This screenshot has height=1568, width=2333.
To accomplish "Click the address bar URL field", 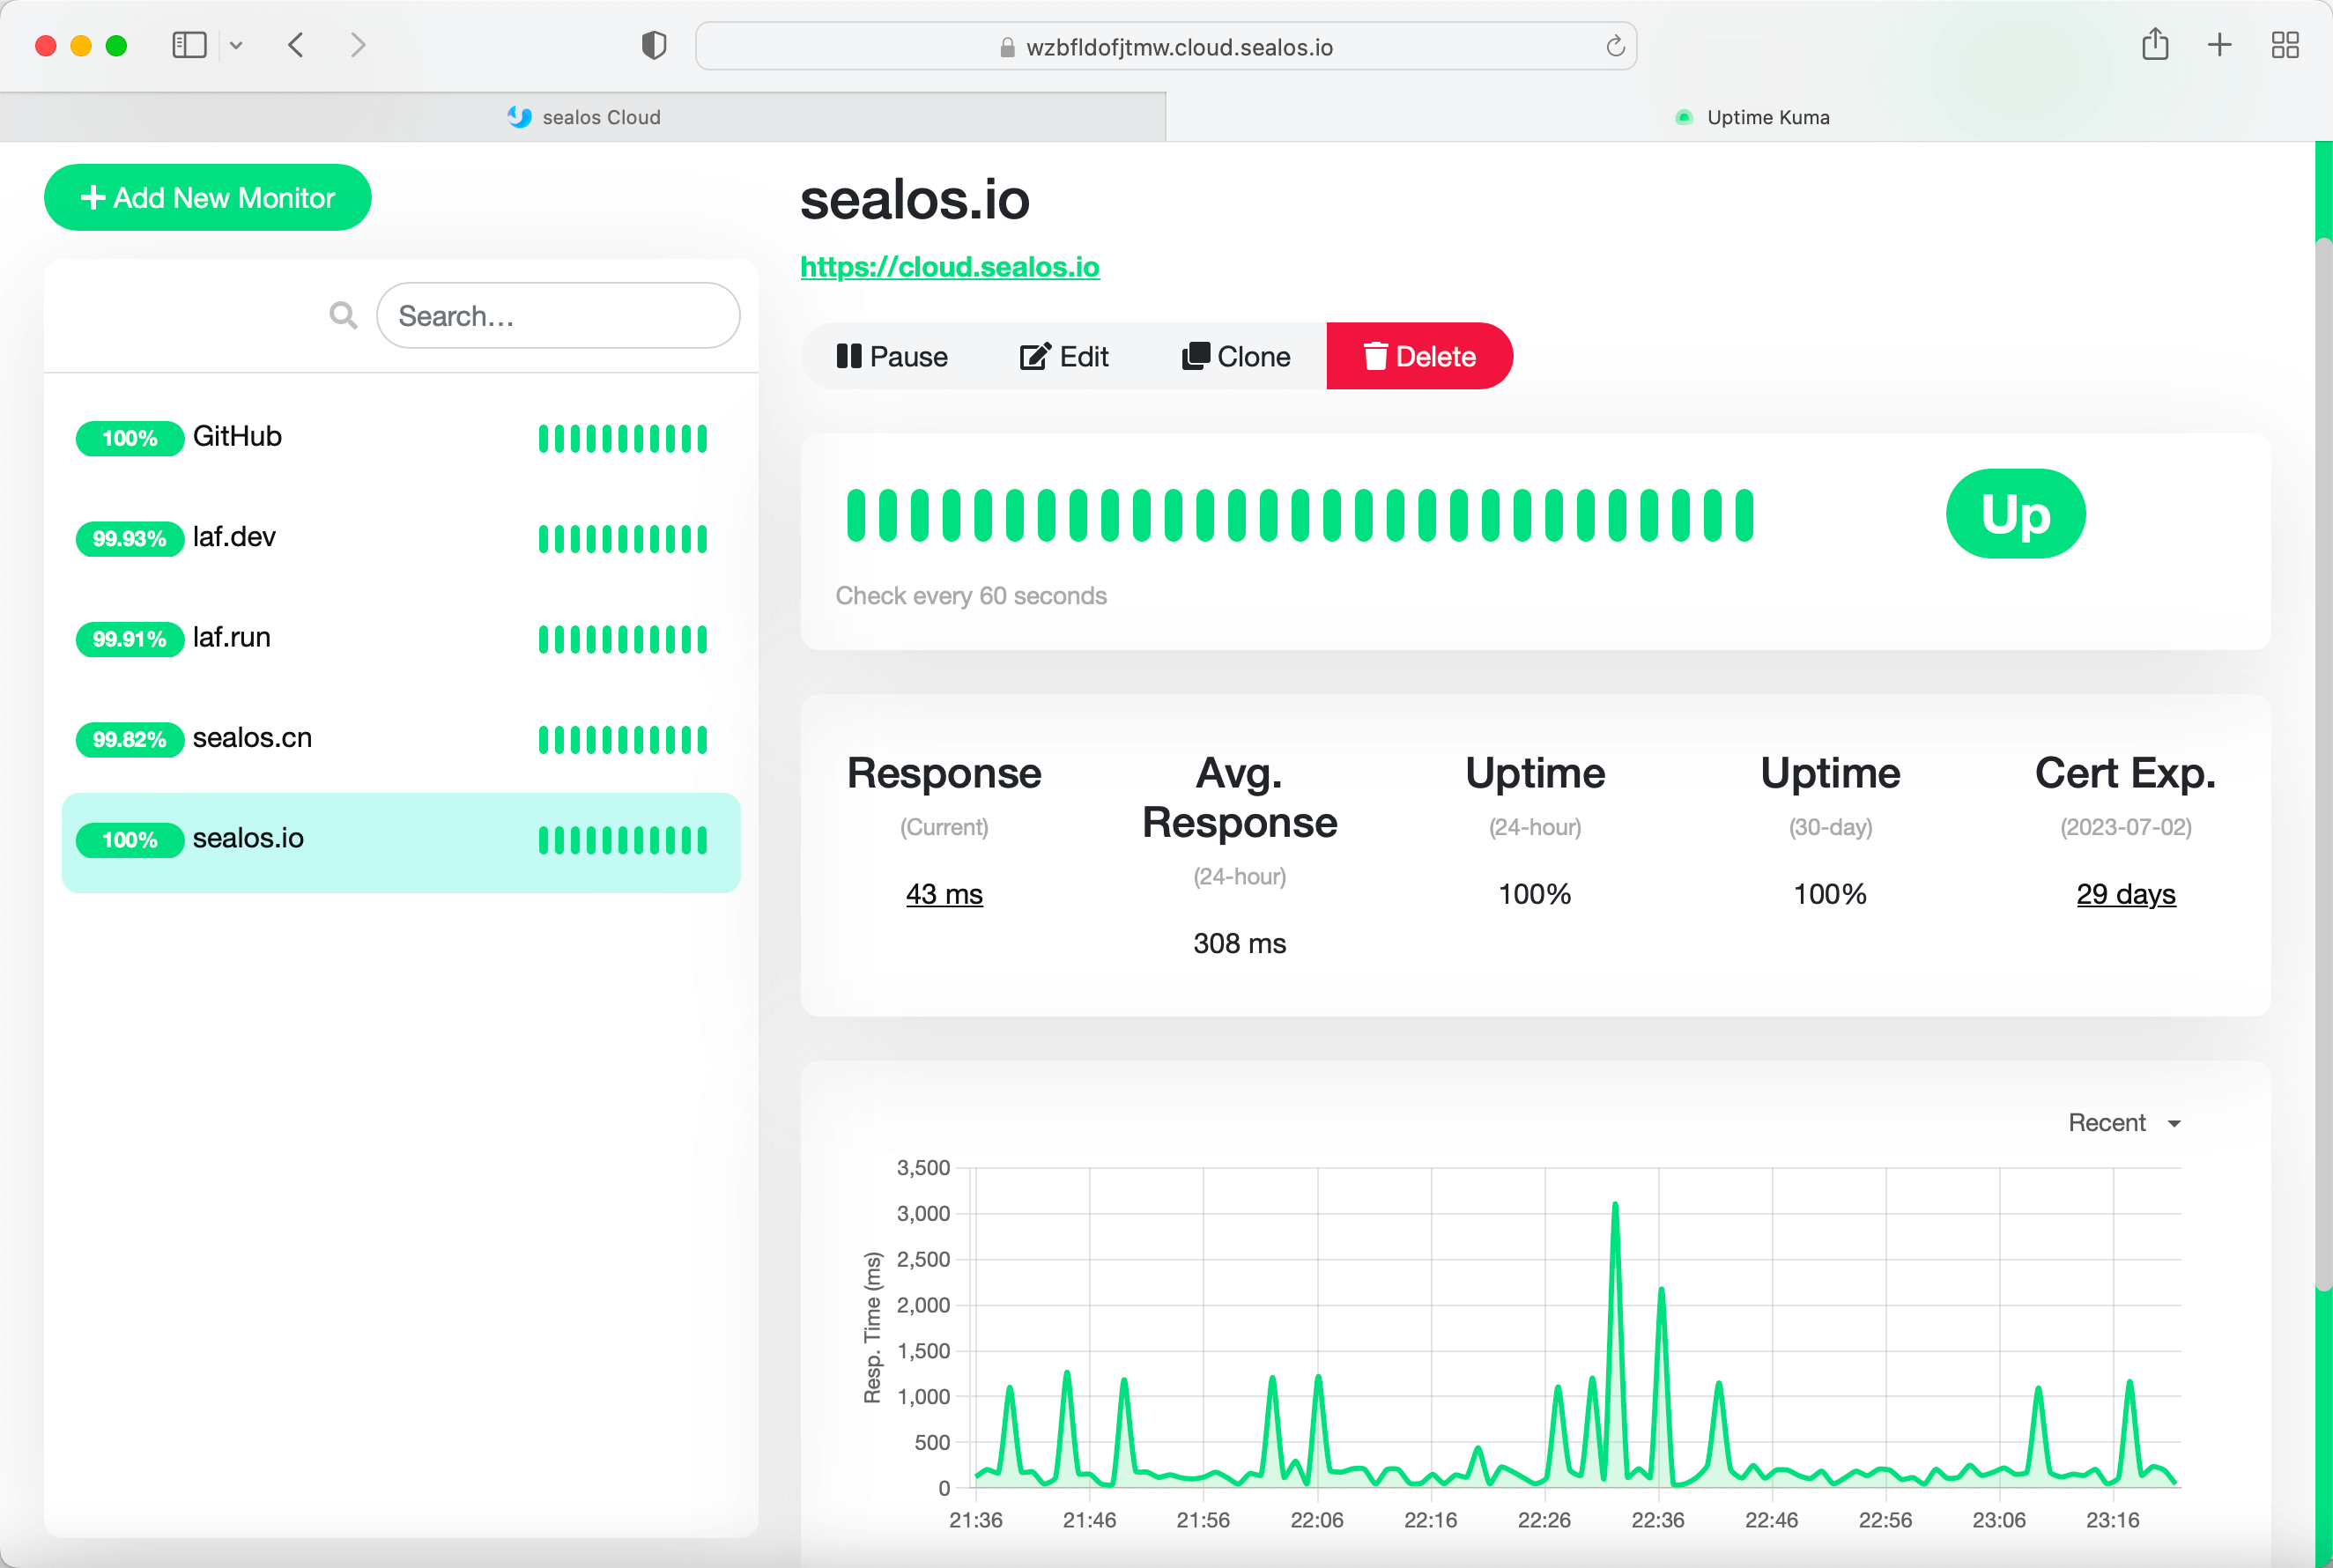I will (x=1166, y=47).
